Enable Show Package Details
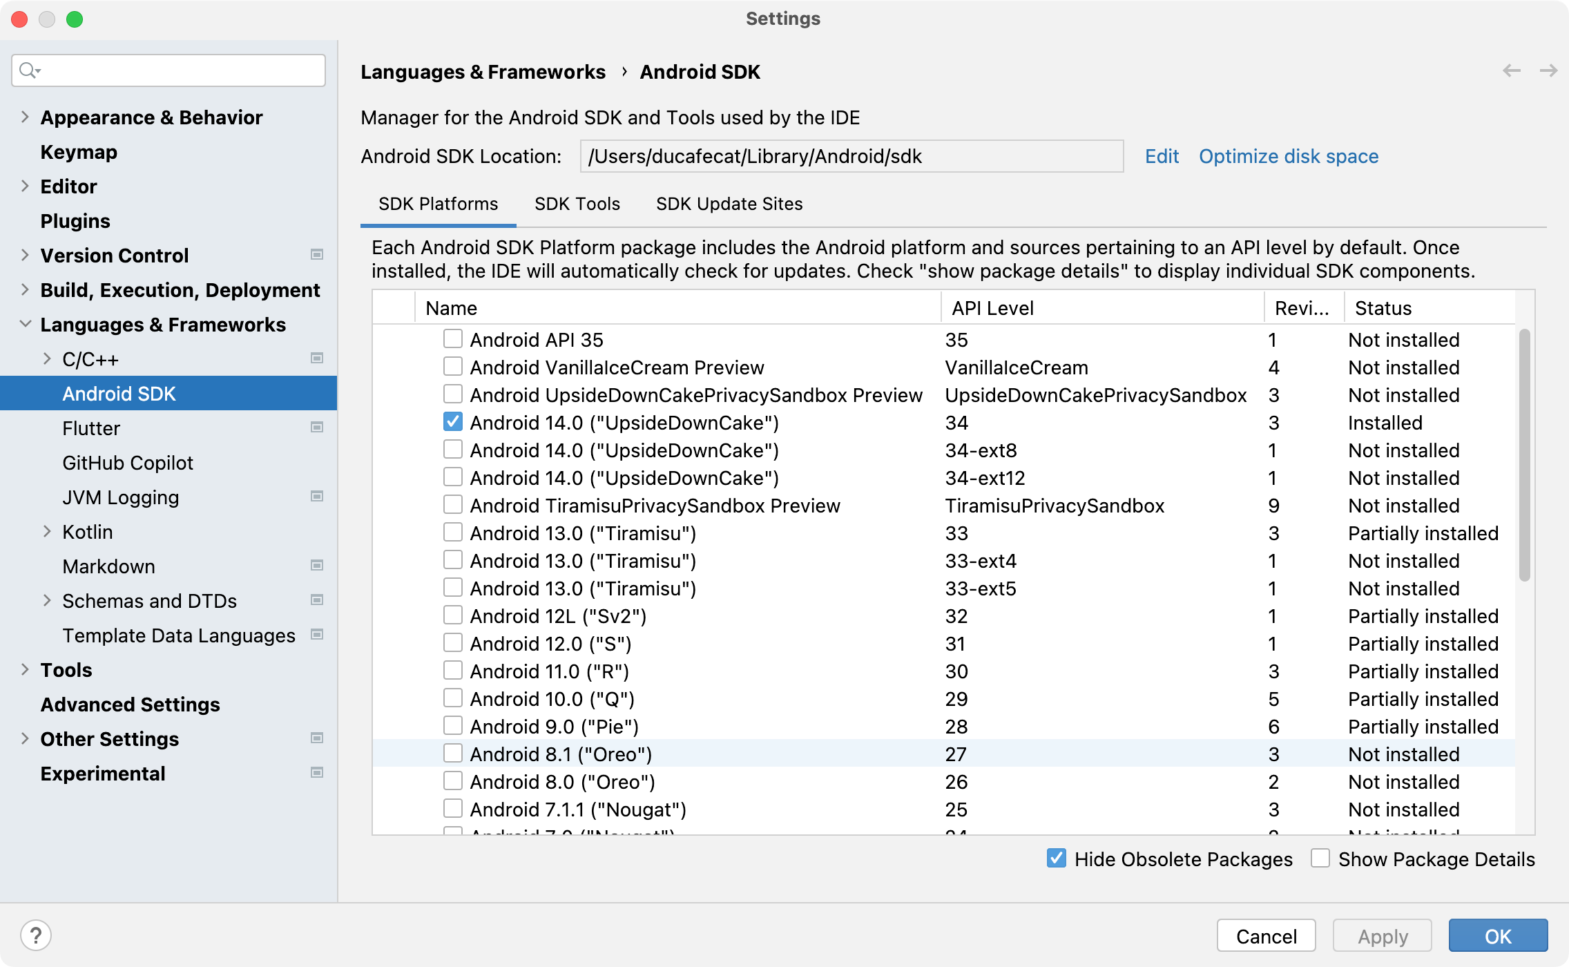This screenshot has width=1569, height=967. 1321,858
